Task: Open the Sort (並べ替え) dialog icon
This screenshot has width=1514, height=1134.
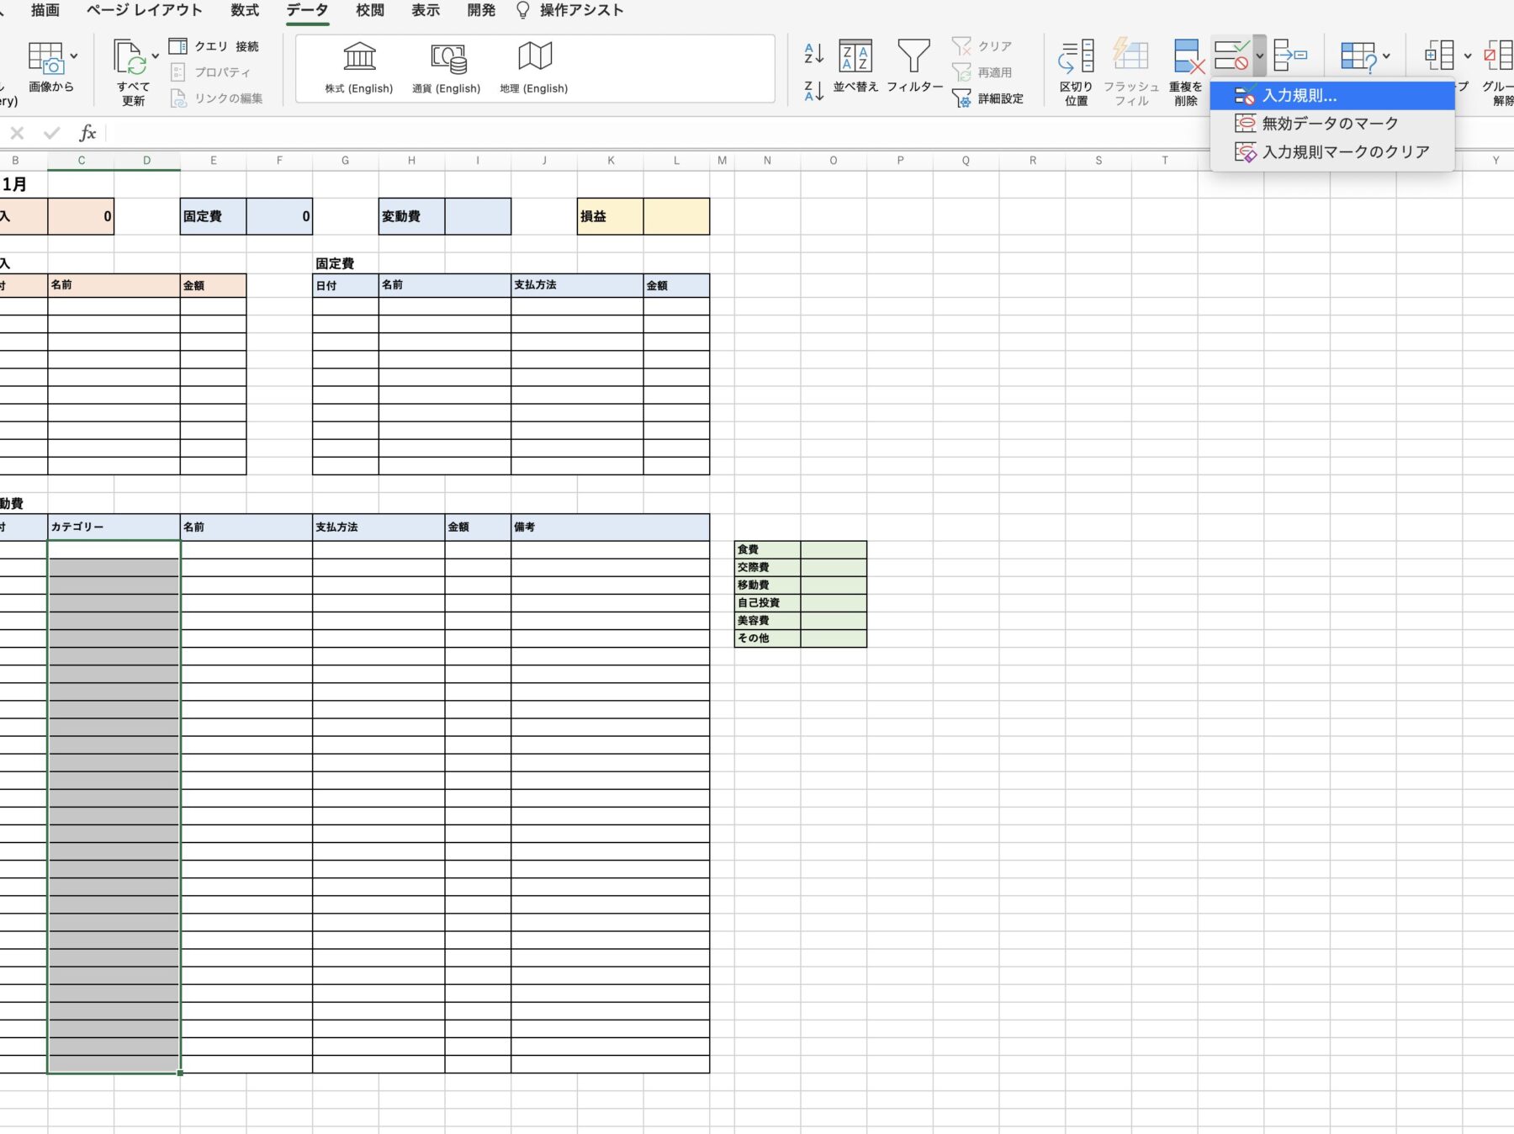Action: point(855,57)
